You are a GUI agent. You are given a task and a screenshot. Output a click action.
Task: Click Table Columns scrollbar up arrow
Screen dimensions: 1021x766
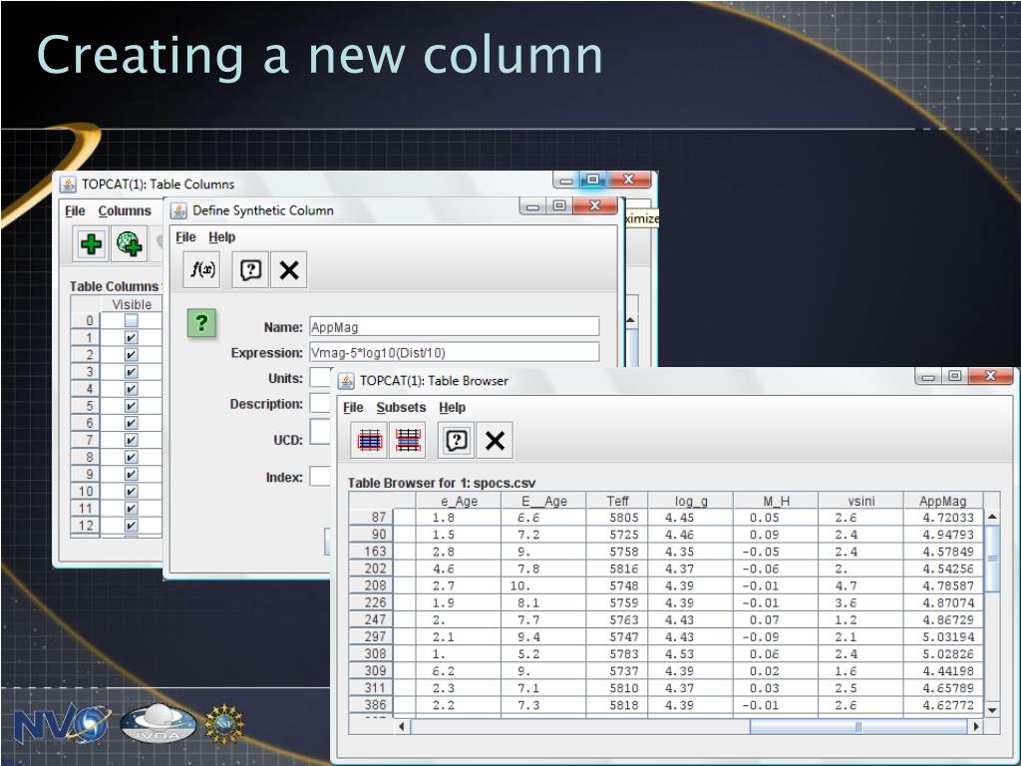point(630,320)
